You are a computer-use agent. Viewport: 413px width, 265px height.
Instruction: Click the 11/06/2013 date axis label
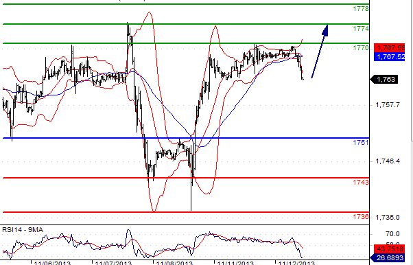coord(52,263)
